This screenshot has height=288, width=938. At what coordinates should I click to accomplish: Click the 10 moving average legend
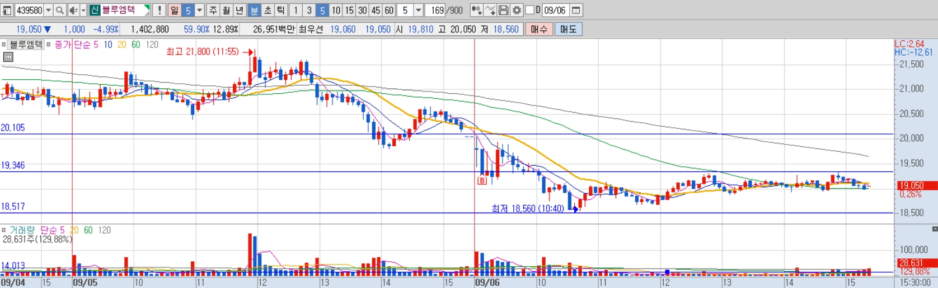pos(107,45)
